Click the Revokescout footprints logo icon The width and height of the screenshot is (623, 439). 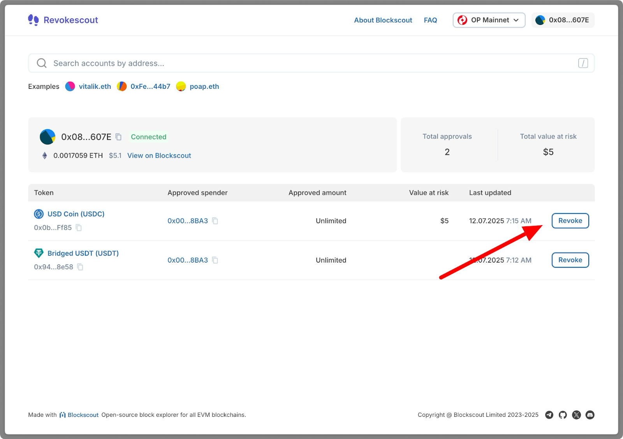(33, 20)
